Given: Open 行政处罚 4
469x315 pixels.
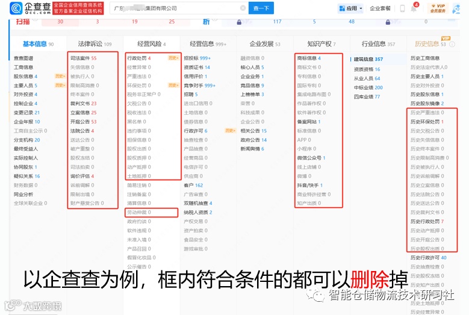Looking at the screenshot, I should [x=139, y=58].
